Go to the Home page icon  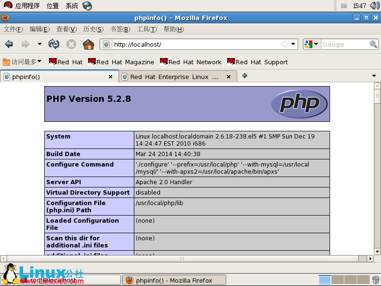pos(88,44)
